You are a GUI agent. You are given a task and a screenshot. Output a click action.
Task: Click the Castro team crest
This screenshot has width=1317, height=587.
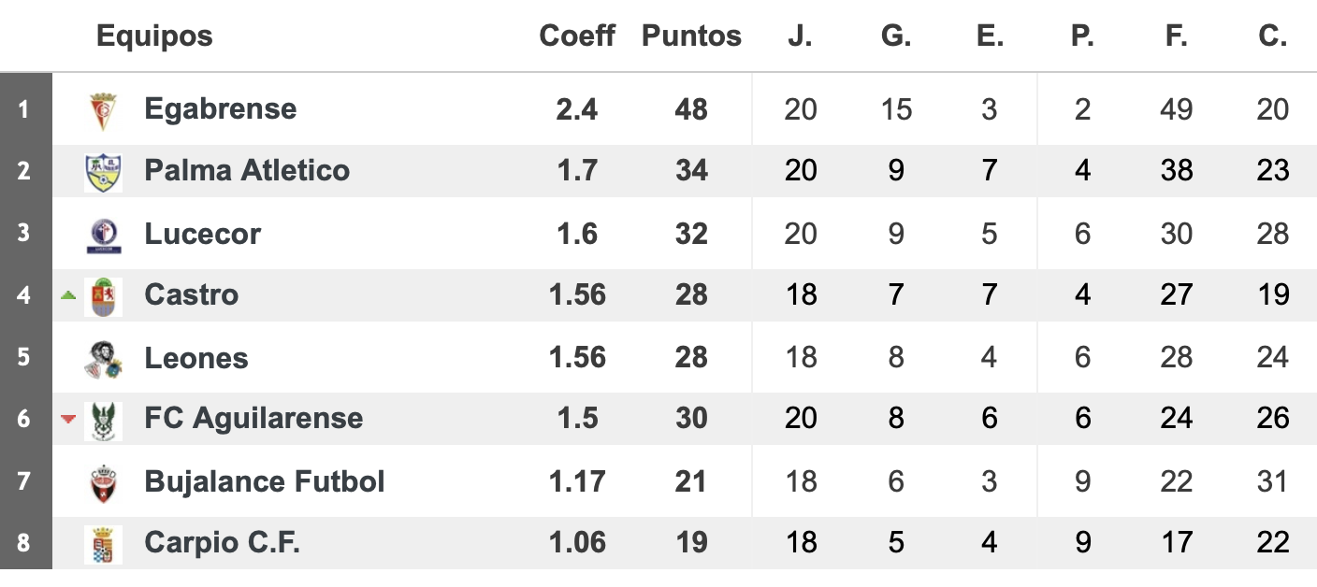[x=103, y=296]
